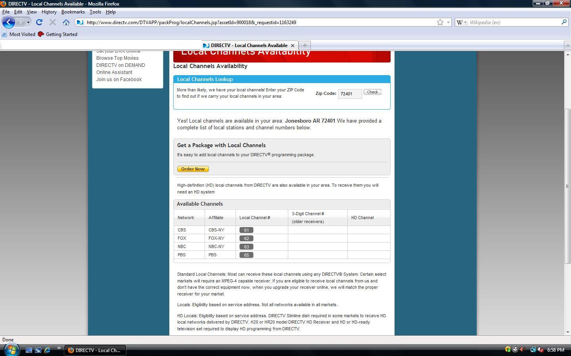Bookmark this page with the star icon
The image size is (571, 356).
[x=440, y=22]
